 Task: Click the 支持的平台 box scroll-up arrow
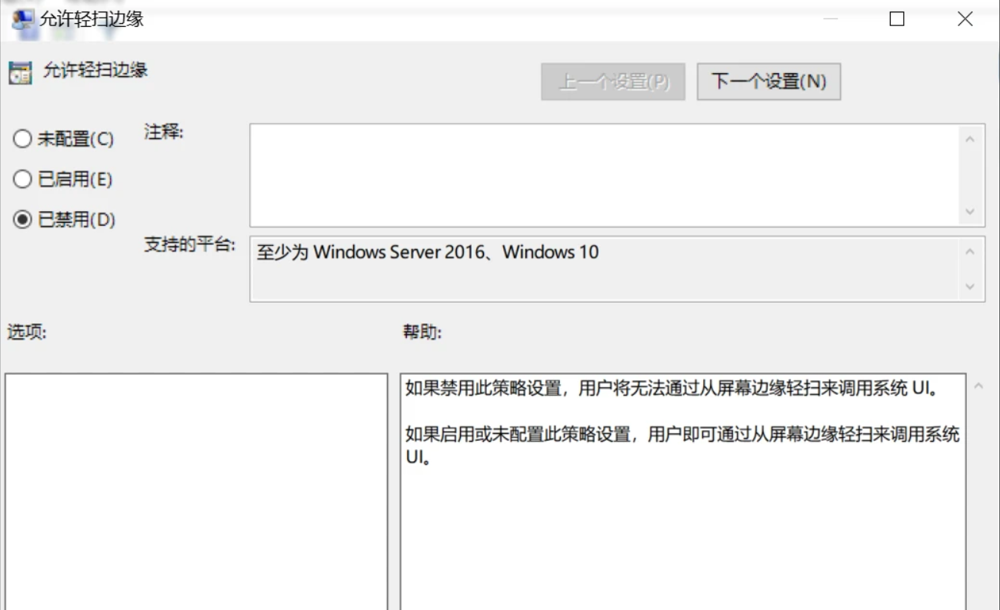coord(970,251)
